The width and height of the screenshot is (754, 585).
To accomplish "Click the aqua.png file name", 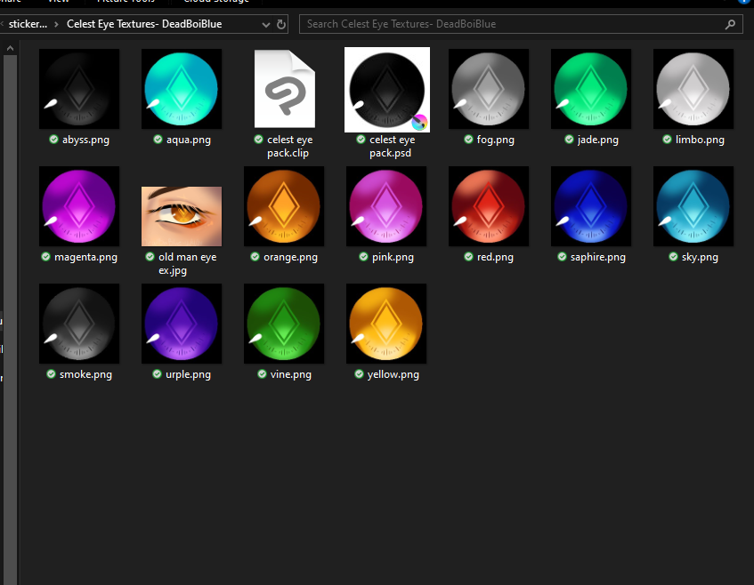I will click(x=189, y=140).
